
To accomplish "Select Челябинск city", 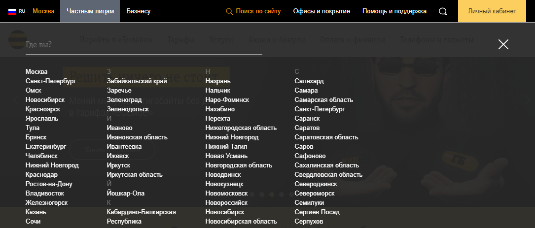I will coord(41,156).
